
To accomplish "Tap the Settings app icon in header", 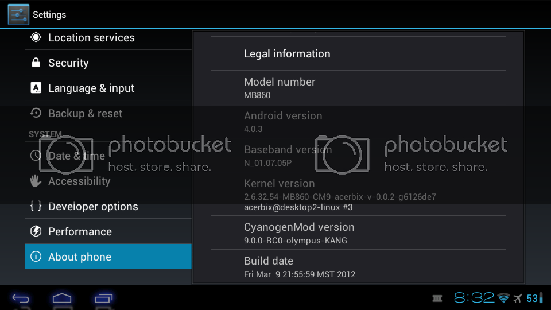I will click(x=18, y=14).
